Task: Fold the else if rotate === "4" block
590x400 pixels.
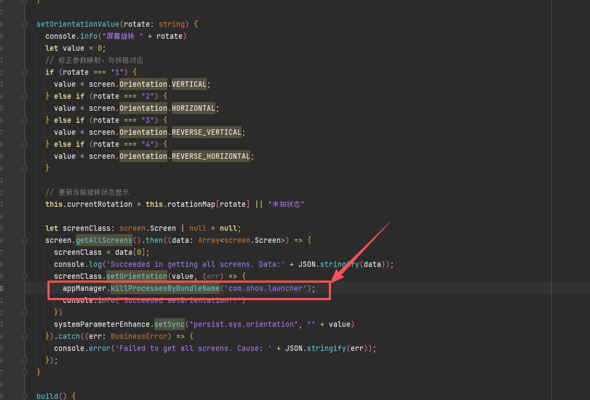Action: click(x=25, y=144)
